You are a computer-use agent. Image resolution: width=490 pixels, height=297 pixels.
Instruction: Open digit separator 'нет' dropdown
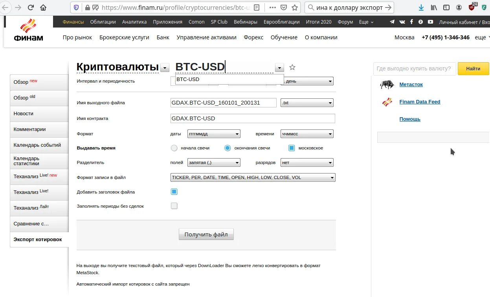click(307, 162)
